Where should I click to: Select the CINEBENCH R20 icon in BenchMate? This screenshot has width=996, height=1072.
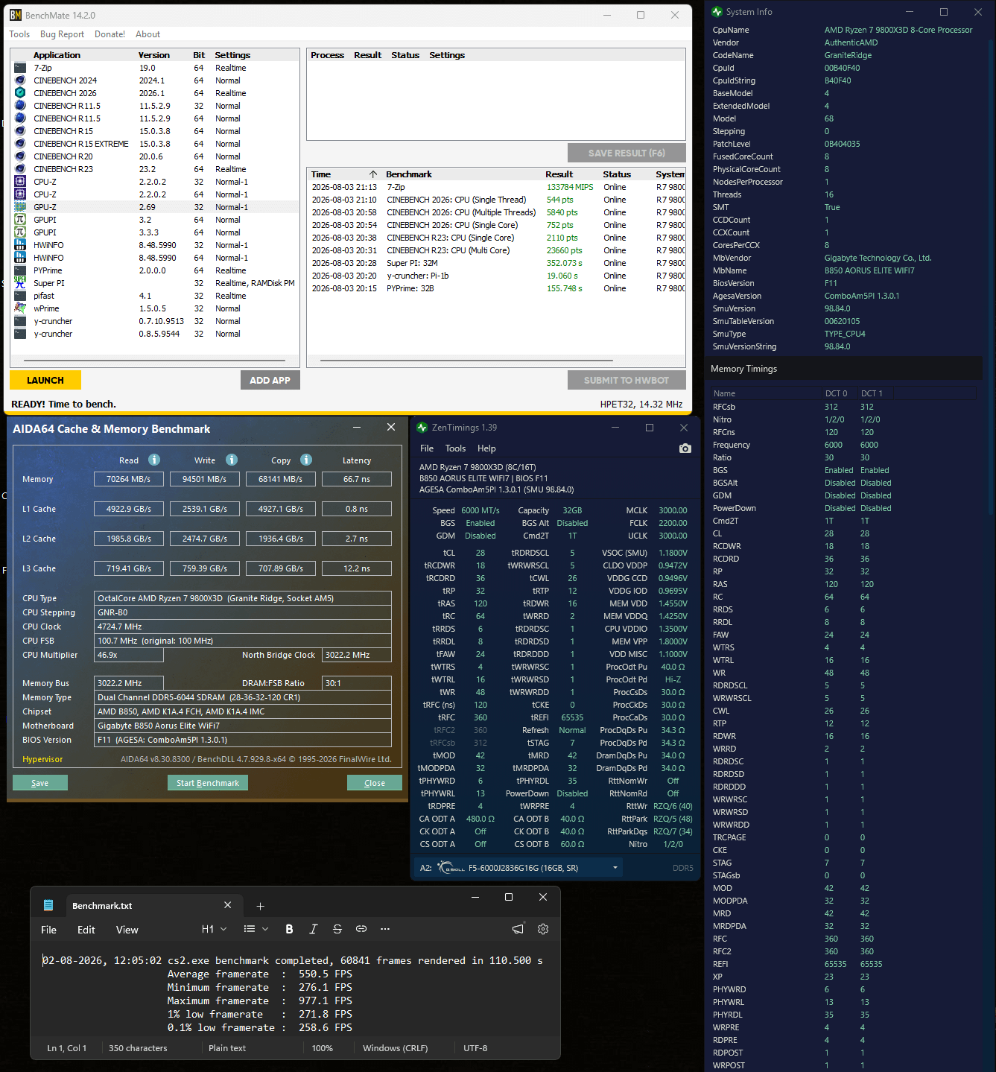[x=20, y=156]
